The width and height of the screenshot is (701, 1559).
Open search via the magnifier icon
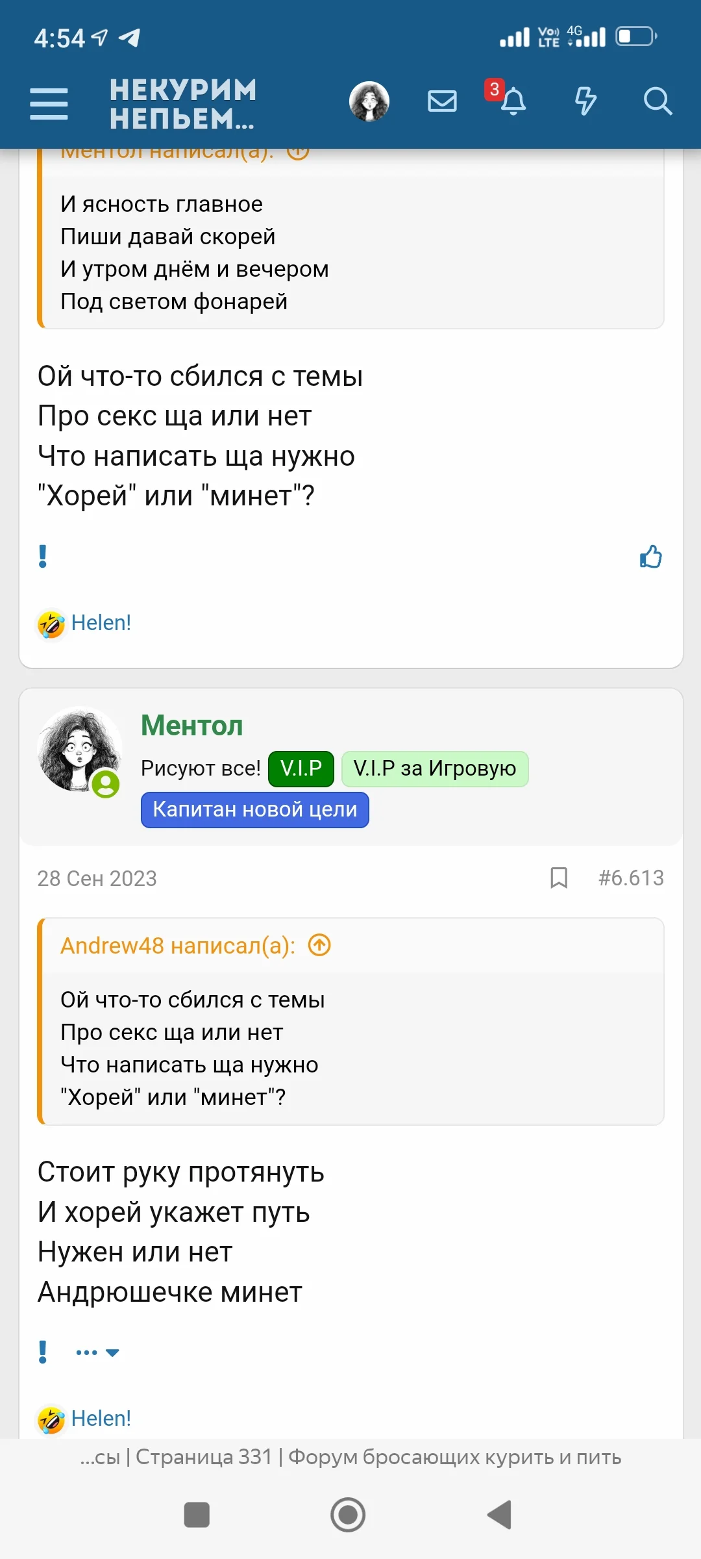click(x=659, y=101)
